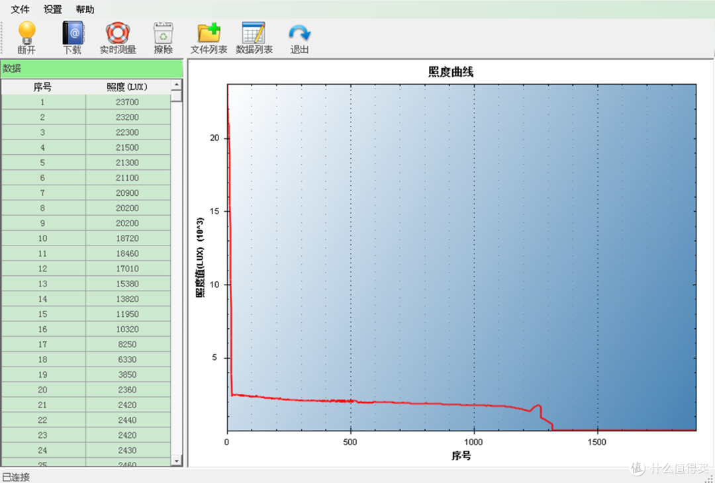Select the 20200 cell in row 9
Viewport: 715px width, 483px height.
(x=128, y=223)
